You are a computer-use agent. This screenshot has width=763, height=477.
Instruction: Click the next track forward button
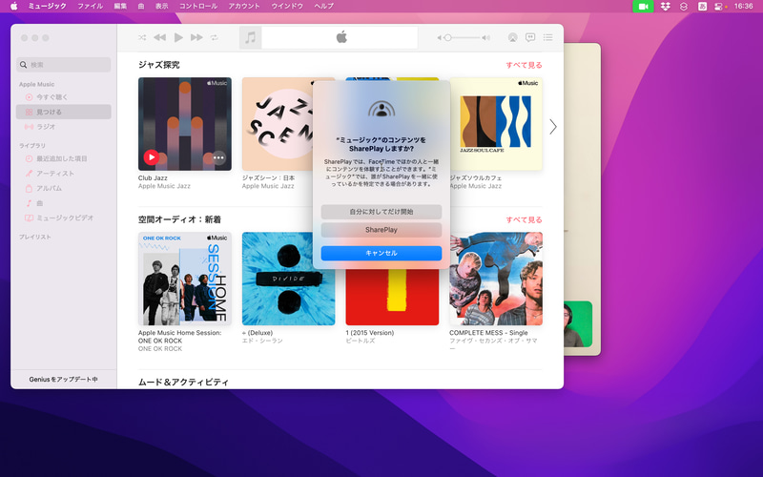coord(196,37)
